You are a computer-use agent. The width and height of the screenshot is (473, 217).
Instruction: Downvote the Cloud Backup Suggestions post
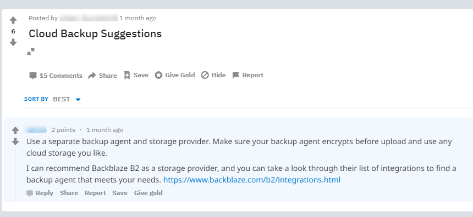13,42
